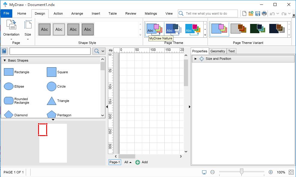Open the View ribbon tab
Viewport: 296px width, 177px height.
pos(169,13)
